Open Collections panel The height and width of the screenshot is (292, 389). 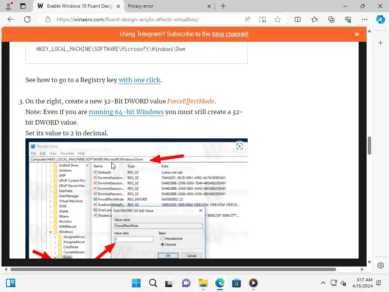(331, 19)
